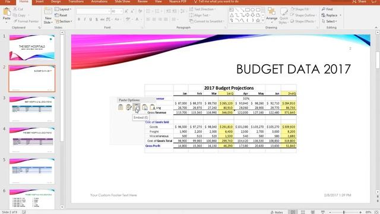Image resolution: width=380 pixels, height=214 pixels.
Task: Pick the star shape in the gallery
Action: [258, 21]
